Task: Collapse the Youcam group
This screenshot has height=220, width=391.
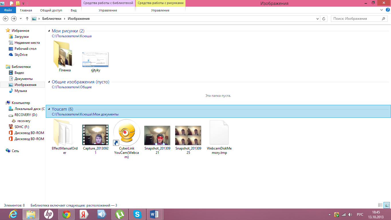Action: [49, 109]
